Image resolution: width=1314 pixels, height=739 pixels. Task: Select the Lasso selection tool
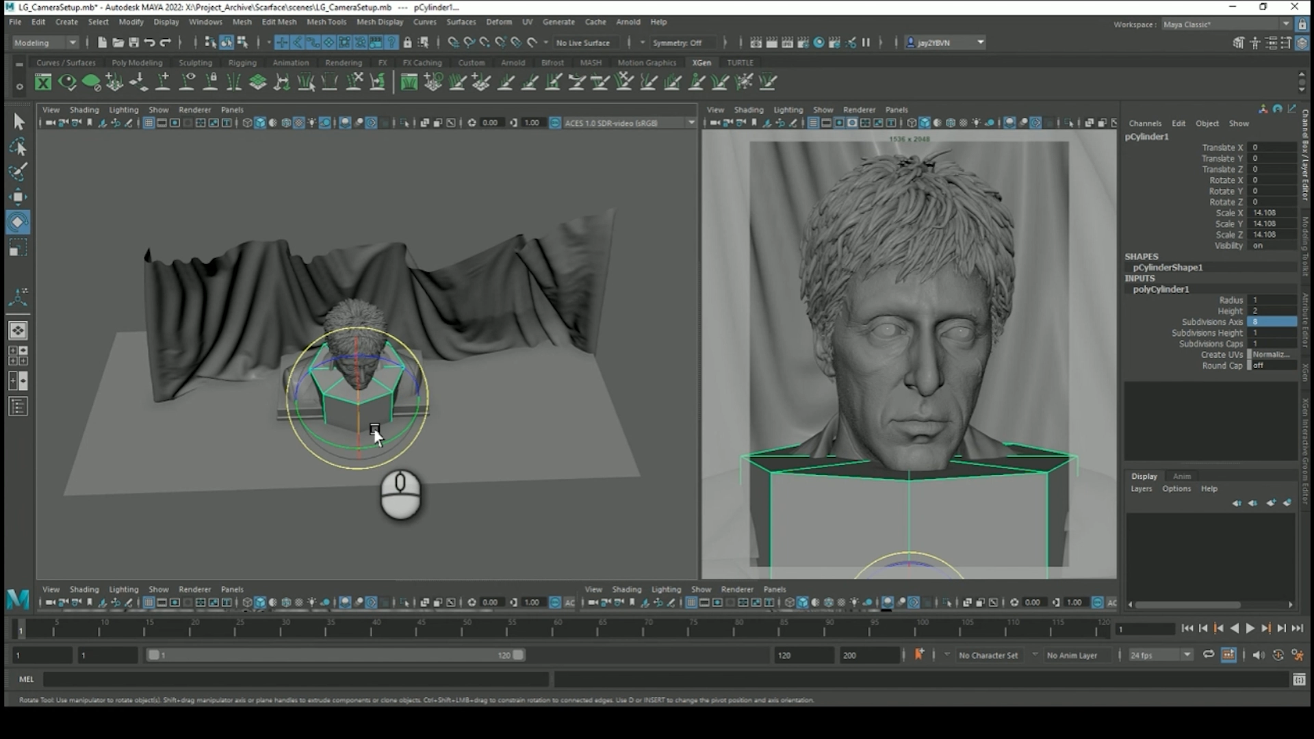click(x=18, y=147)
